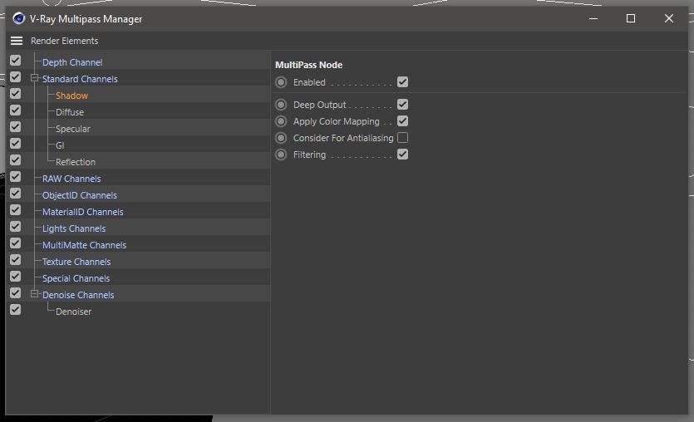Disable the Denoise Channels checkbox
The height and width of the screenshot is (422, 694).
click(16, 293)
